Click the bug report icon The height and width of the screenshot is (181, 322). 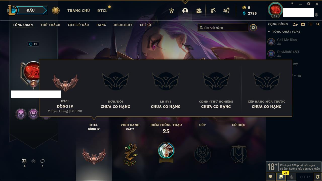pos(317,177)
